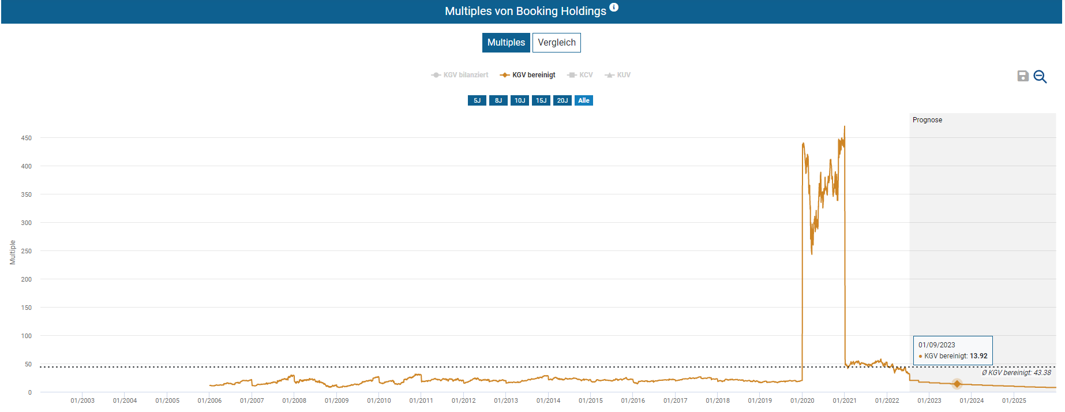Open the Vergleich tab
Image resolution: width=1065 pixels, height=412 pixels.
pyautogui.click(x=557, y=43)
